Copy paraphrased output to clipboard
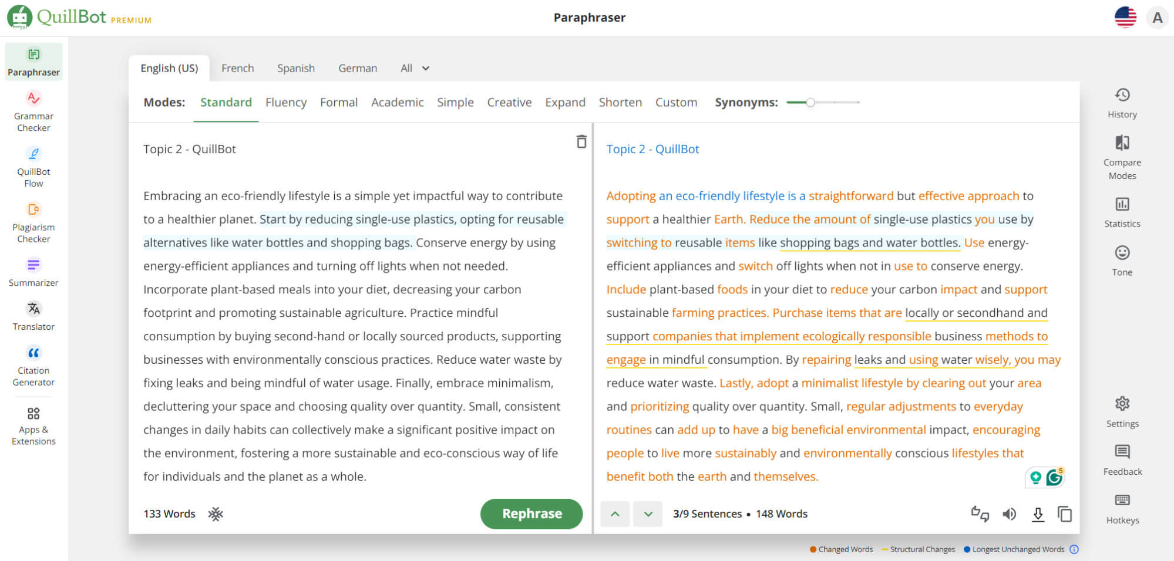 [1064, 514]
